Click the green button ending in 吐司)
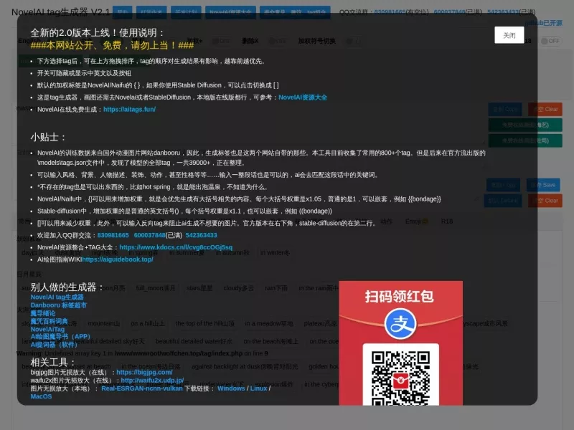The width and height of the screenshot is (574, 430). pyautogui.click(x=525, y=140)
